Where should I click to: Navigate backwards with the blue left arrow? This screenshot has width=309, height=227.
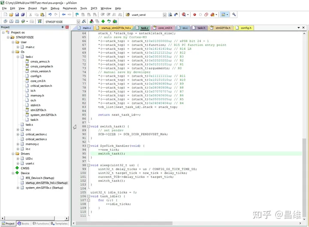click(x=64, y=15)
